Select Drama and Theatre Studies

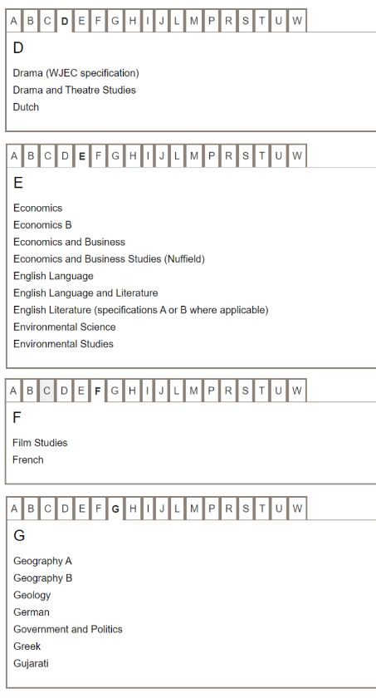[74, 90]
